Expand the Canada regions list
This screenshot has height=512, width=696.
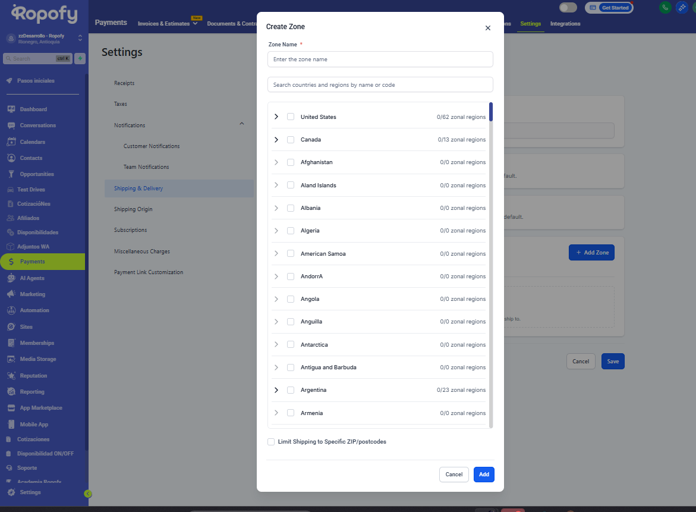[276, 140]
